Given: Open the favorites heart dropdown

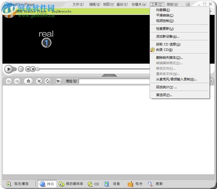Looking at the screenshot, I should [x=59, y=81].
